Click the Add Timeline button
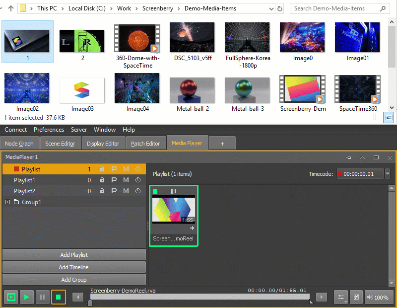The image size is (397, 308). click(74, 267)
